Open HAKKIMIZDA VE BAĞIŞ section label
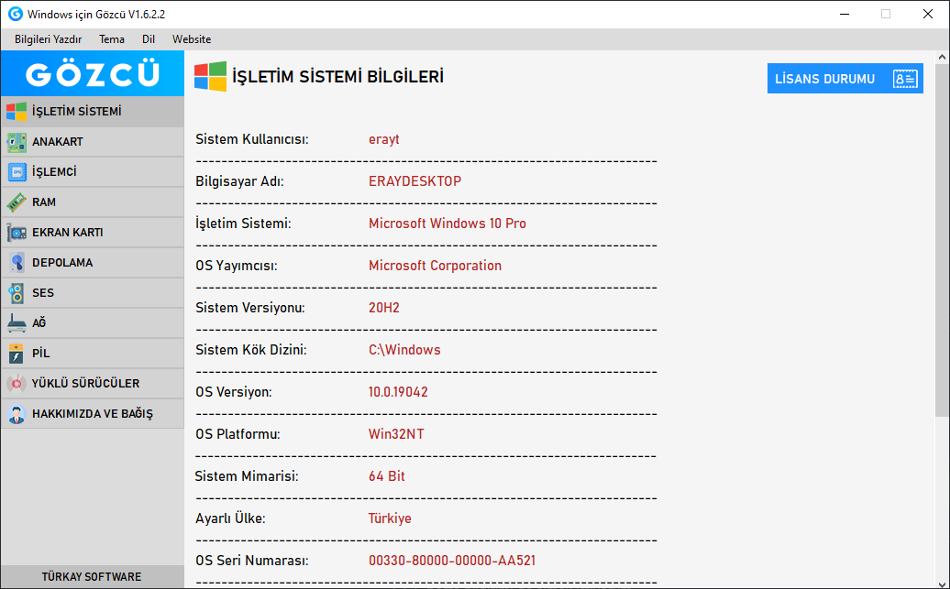 [93, 414]
